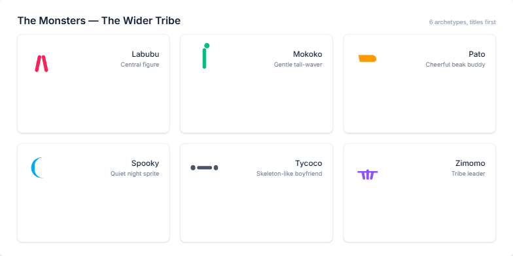Click the 'Gentle tail-waver' subtitle
Screen dimensions: 513x256
click(298, 65)
